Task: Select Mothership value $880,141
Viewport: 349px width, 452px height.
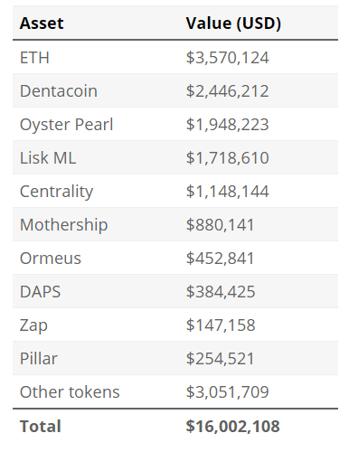Action: click(220, 225)
